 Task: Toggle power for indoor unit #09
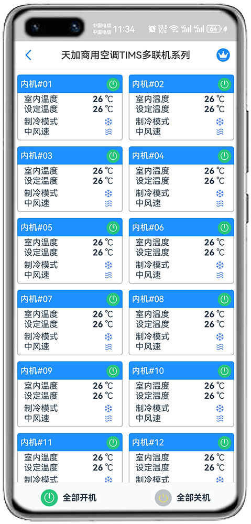pos(113,370)
